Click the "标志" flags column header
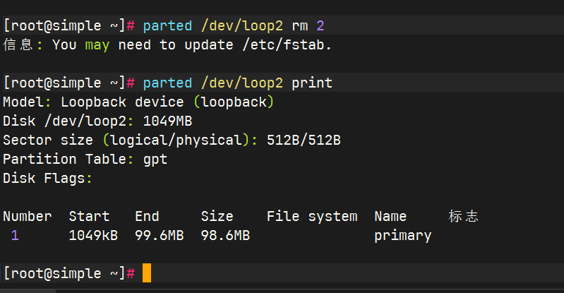 coord(463,216)
